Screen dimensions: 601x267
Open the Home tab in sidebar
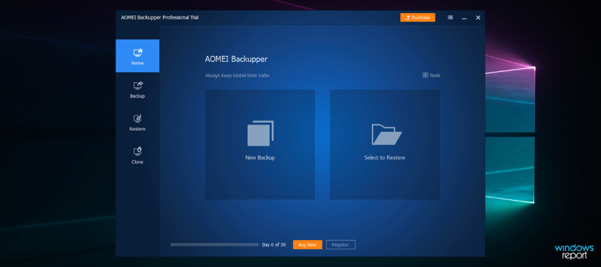[138, 56]
